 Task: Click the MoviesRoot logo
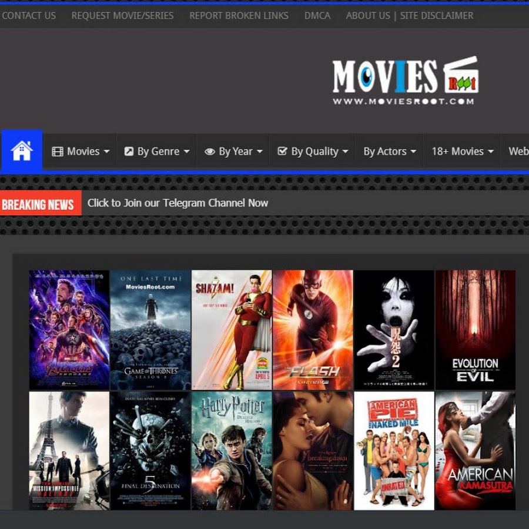tap(405, 81)
